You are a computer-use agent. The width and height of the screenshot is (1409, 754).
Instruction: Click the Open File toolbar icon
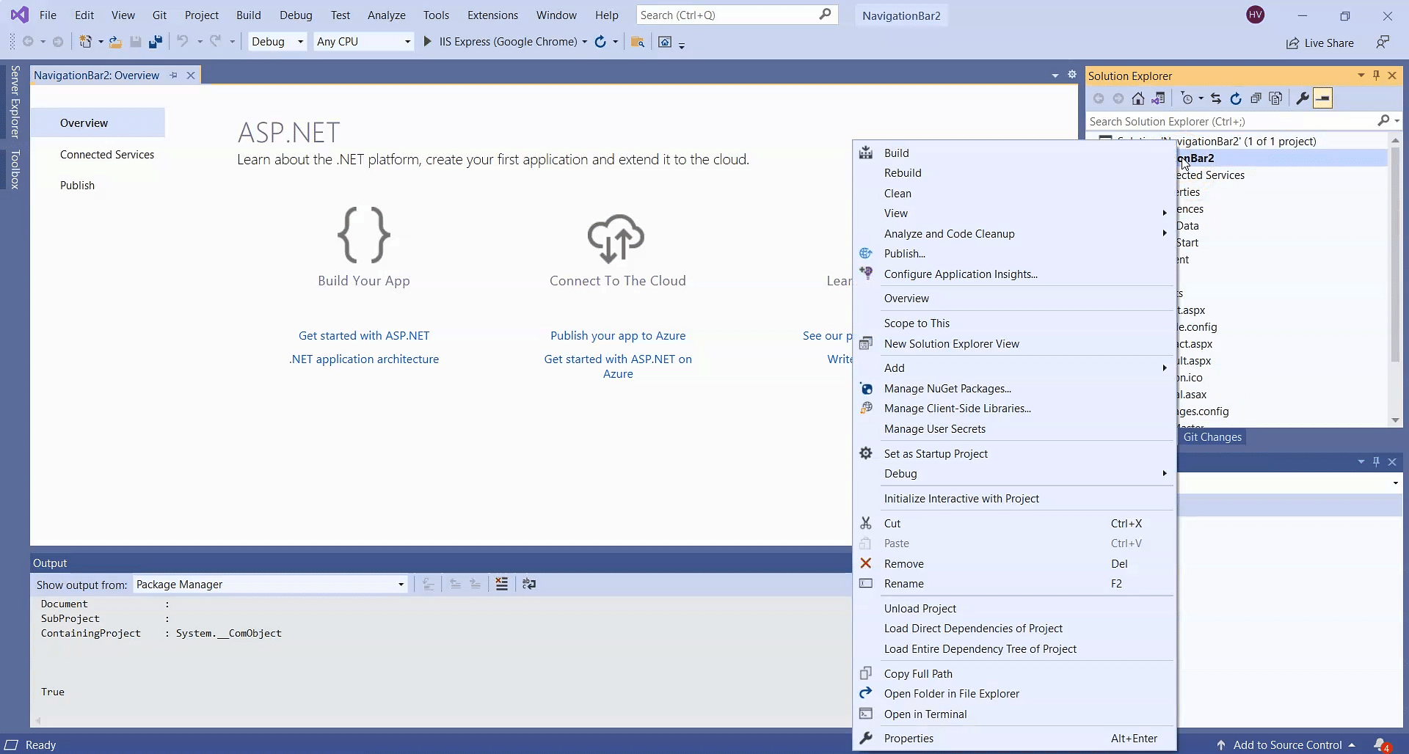[x=115, y=42]
